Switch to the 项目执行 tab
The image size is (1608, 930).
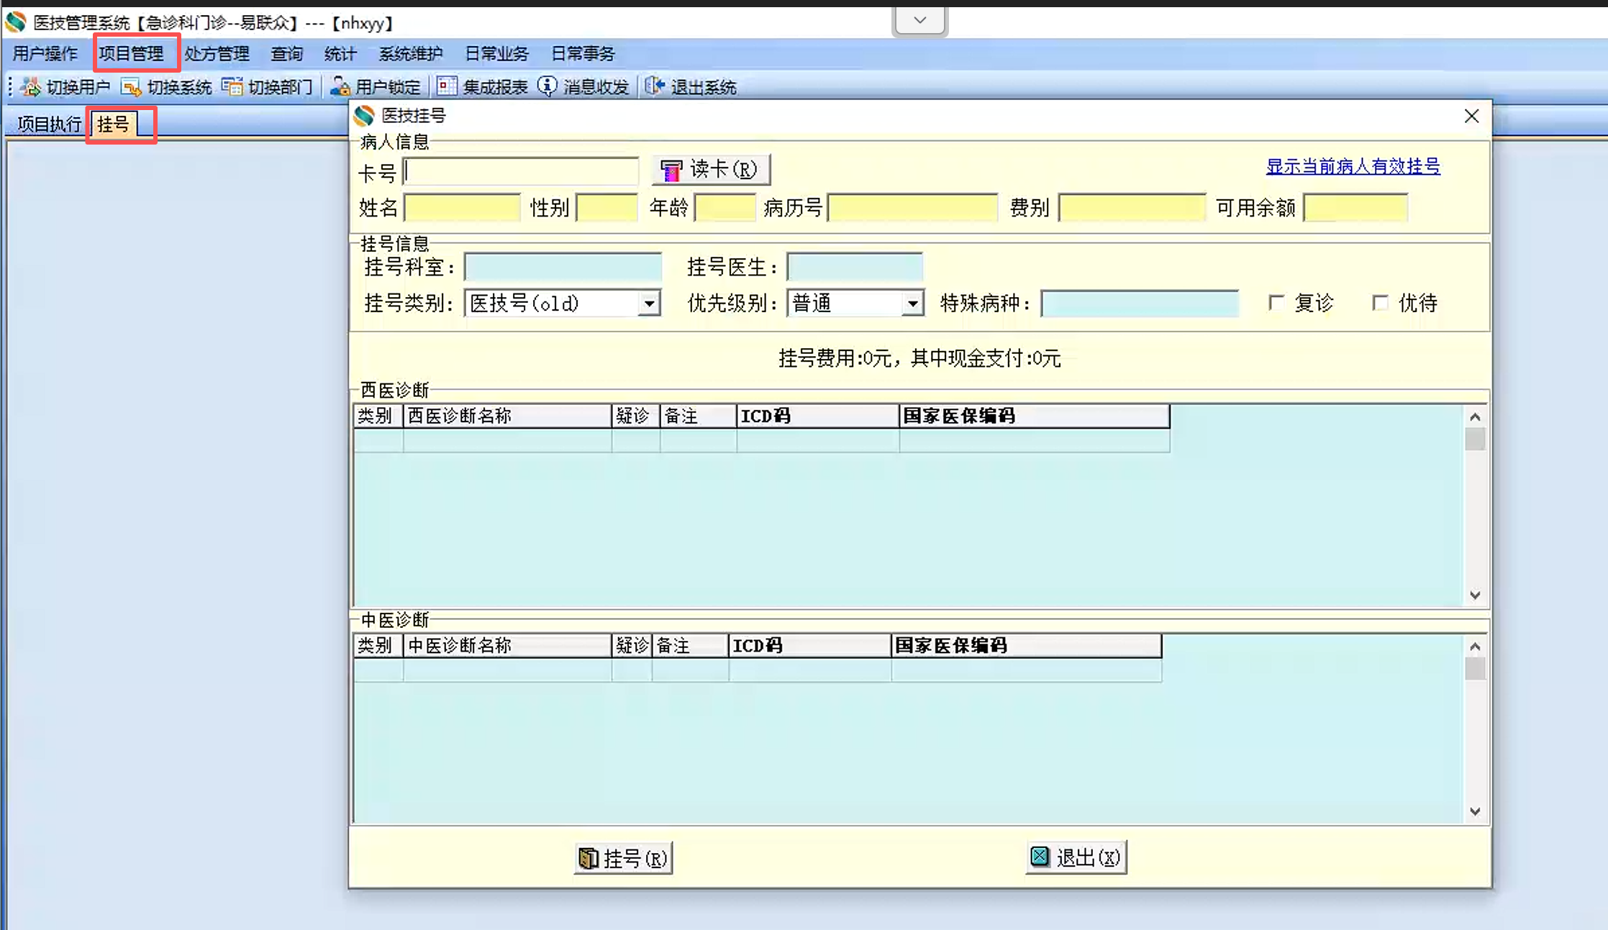click(x=49, y=124)
